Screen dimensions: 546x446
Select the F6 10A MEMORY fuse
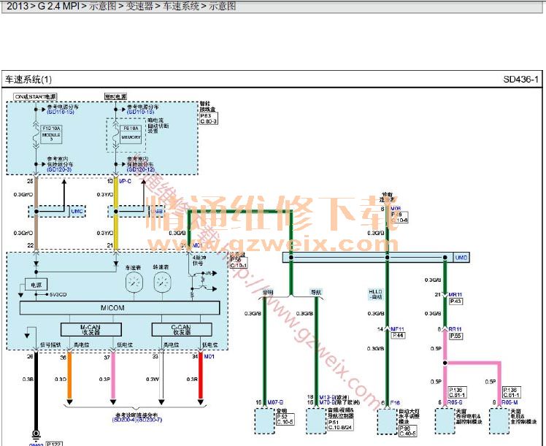pos(131,134)
